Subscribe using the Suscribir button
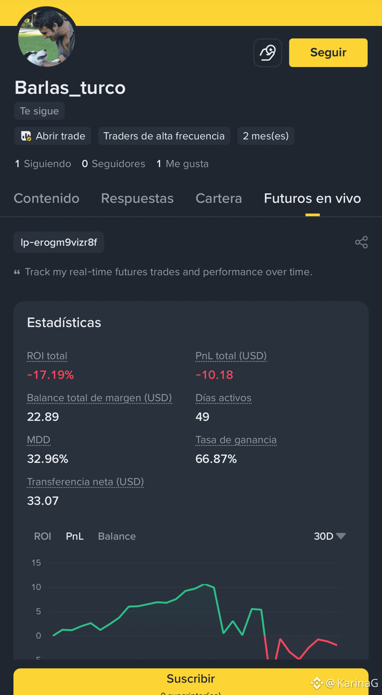This screenshot has width=382, height=695. pyautogui.click(x=191, y=682)
